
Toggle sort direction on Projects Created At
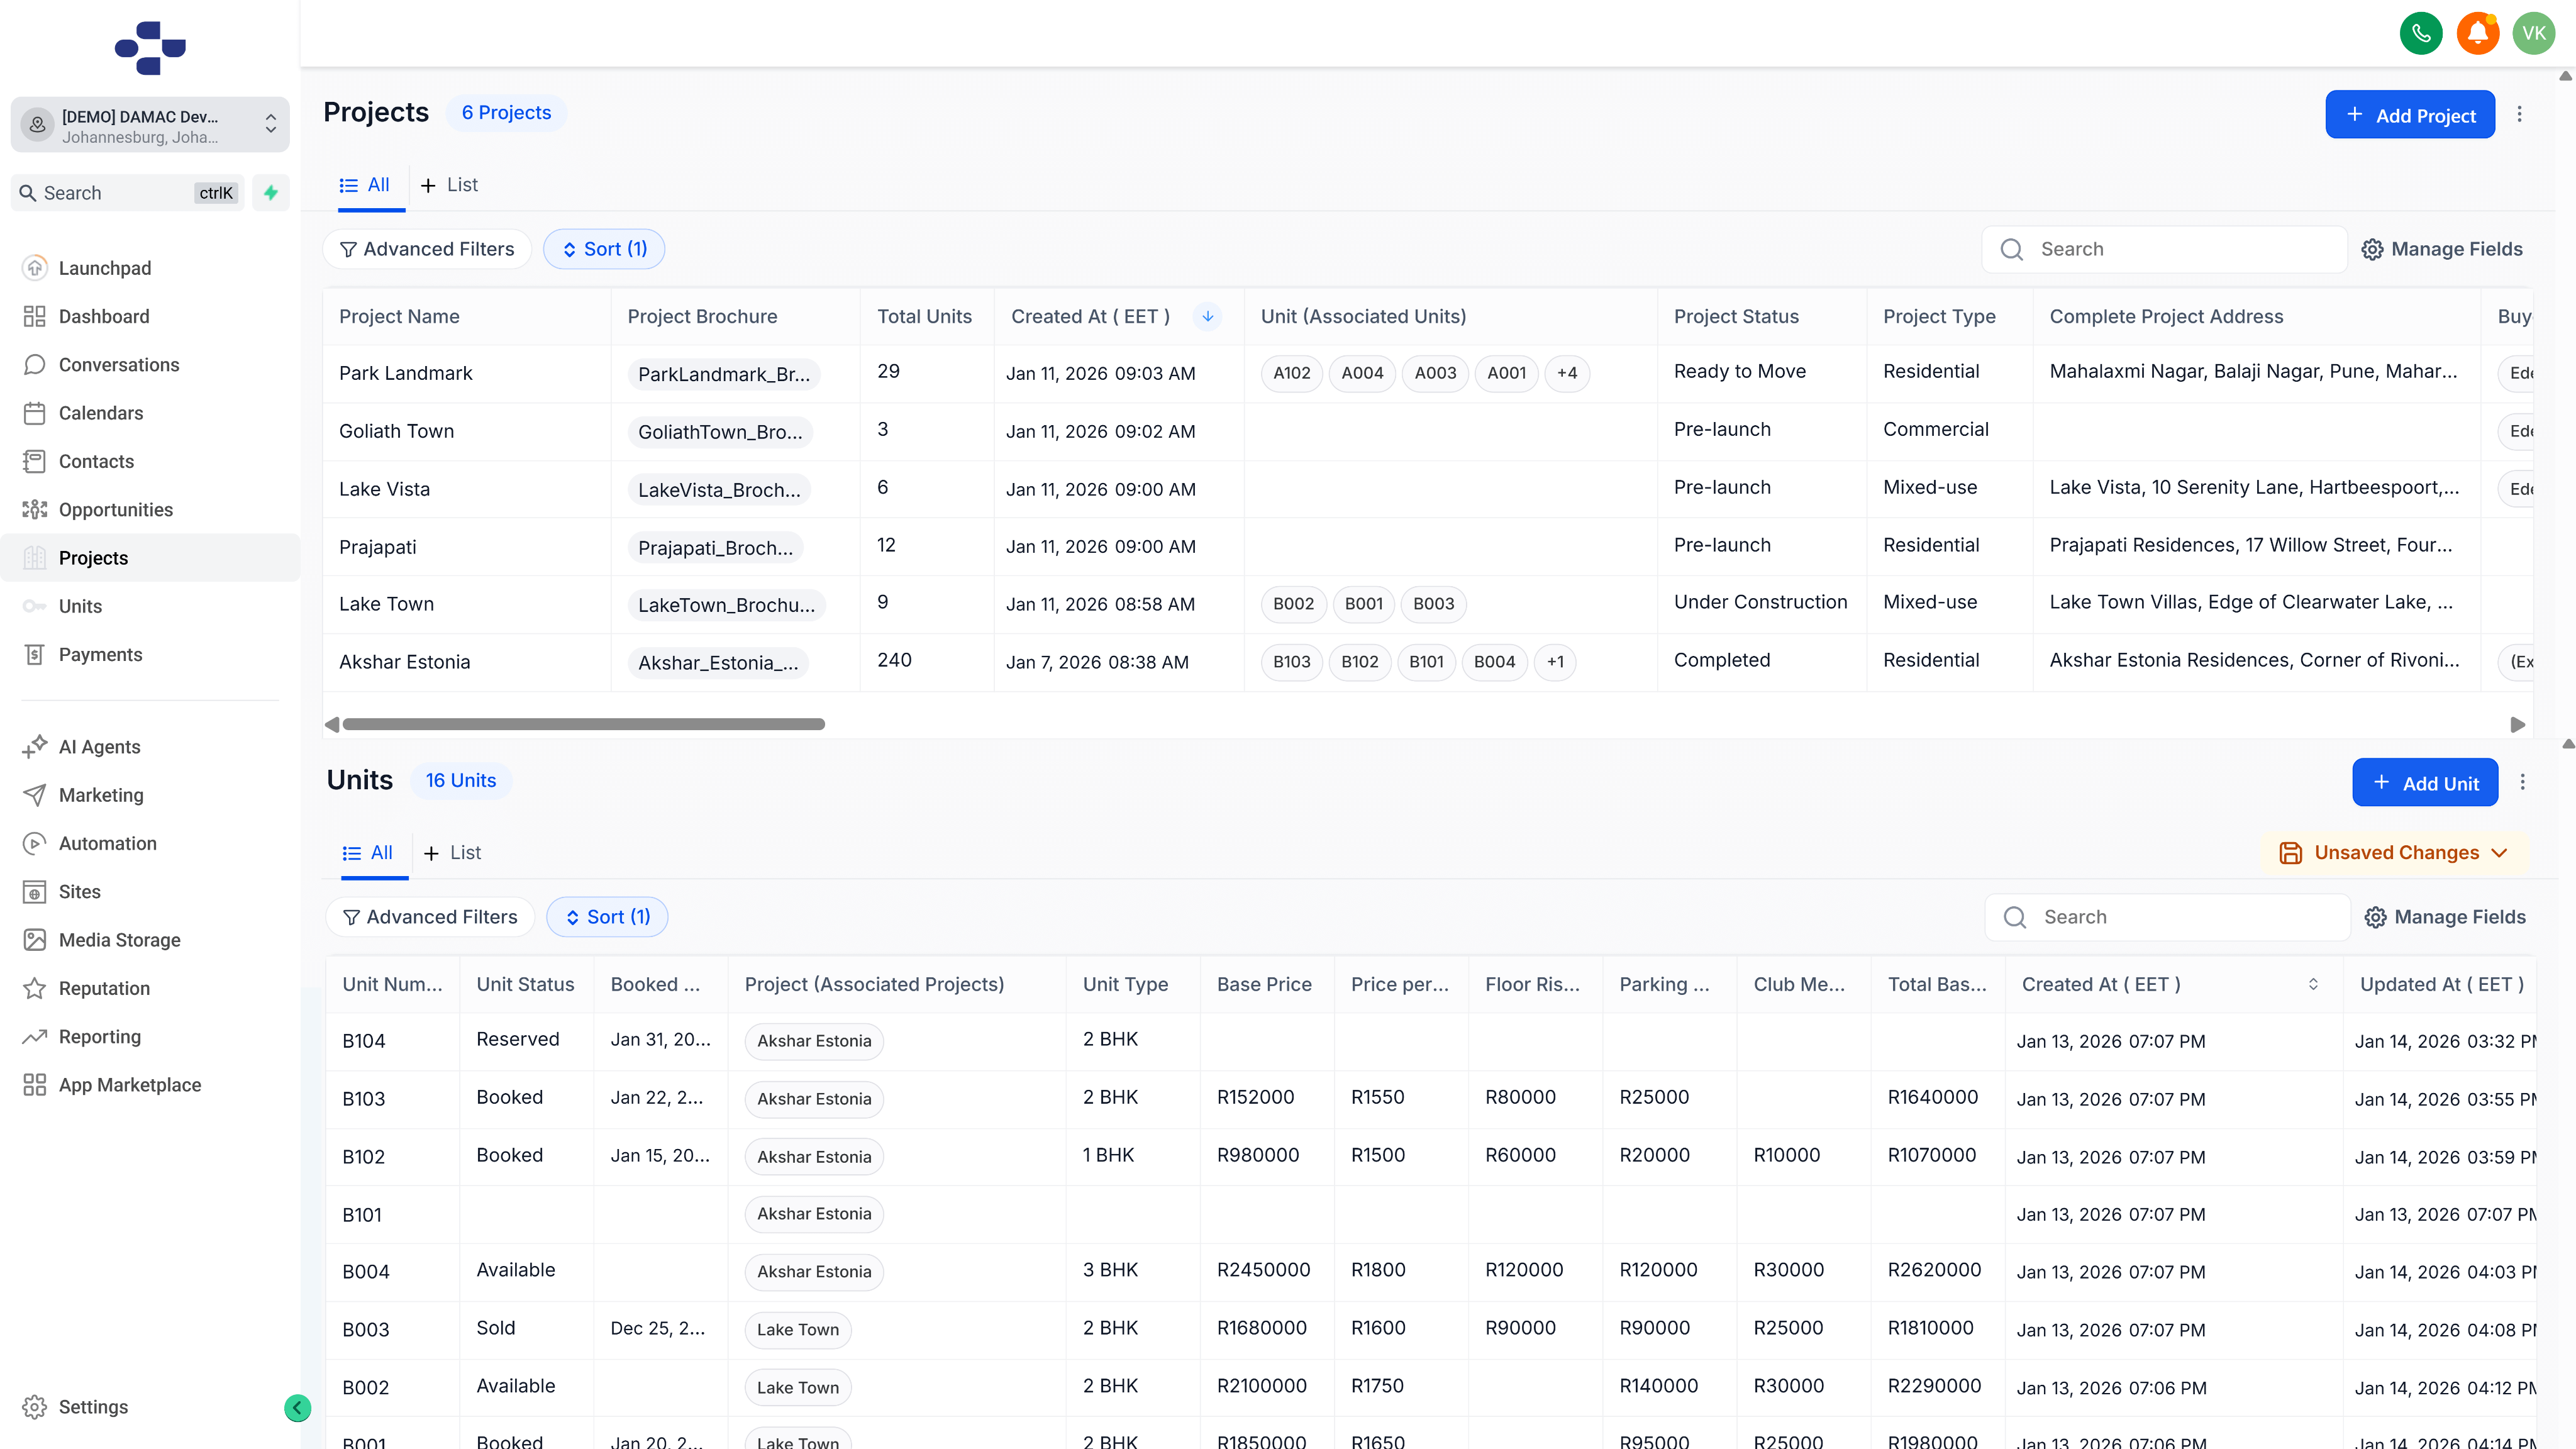coord(1207,317)
